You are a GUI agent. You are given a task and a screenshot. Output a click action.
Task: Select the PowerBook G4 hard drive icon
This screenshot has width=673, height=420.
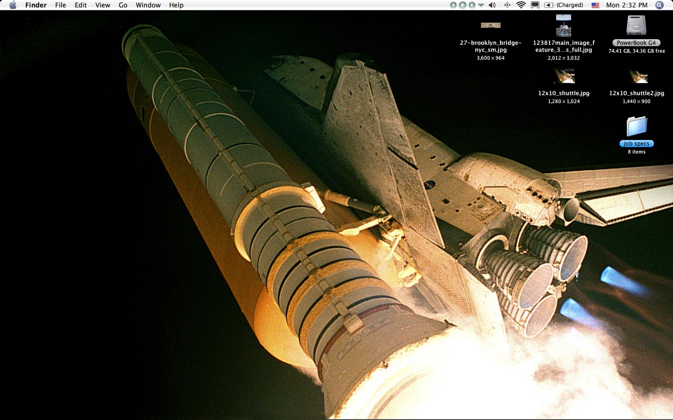(x=636, y=26)
